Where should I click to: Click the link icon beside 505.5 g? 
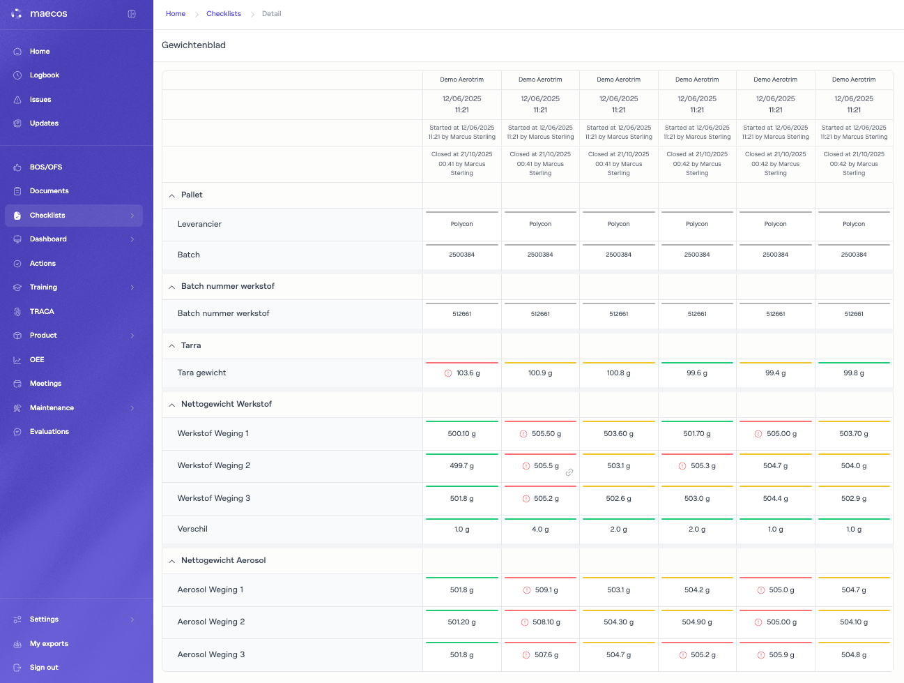pyautogui.click(x=569, y=472)
